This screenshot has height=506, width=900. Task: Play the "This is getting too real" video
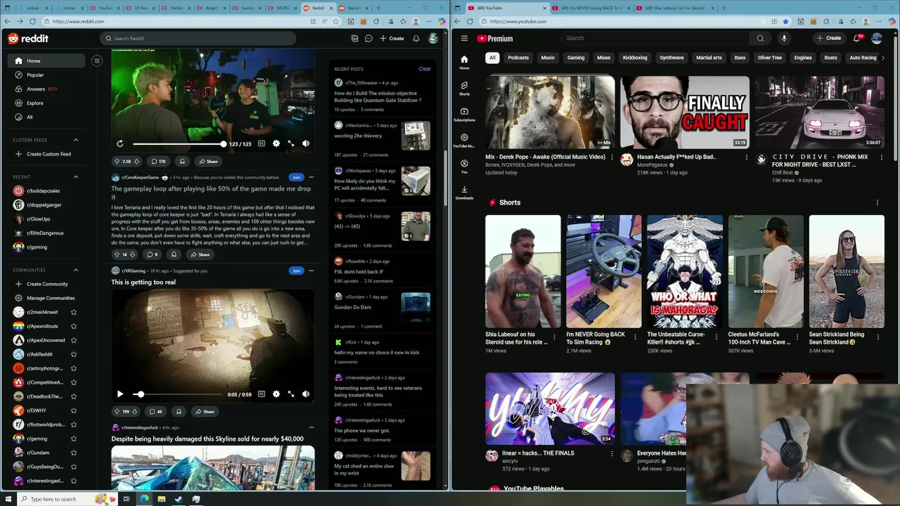(x=120, y=394)
